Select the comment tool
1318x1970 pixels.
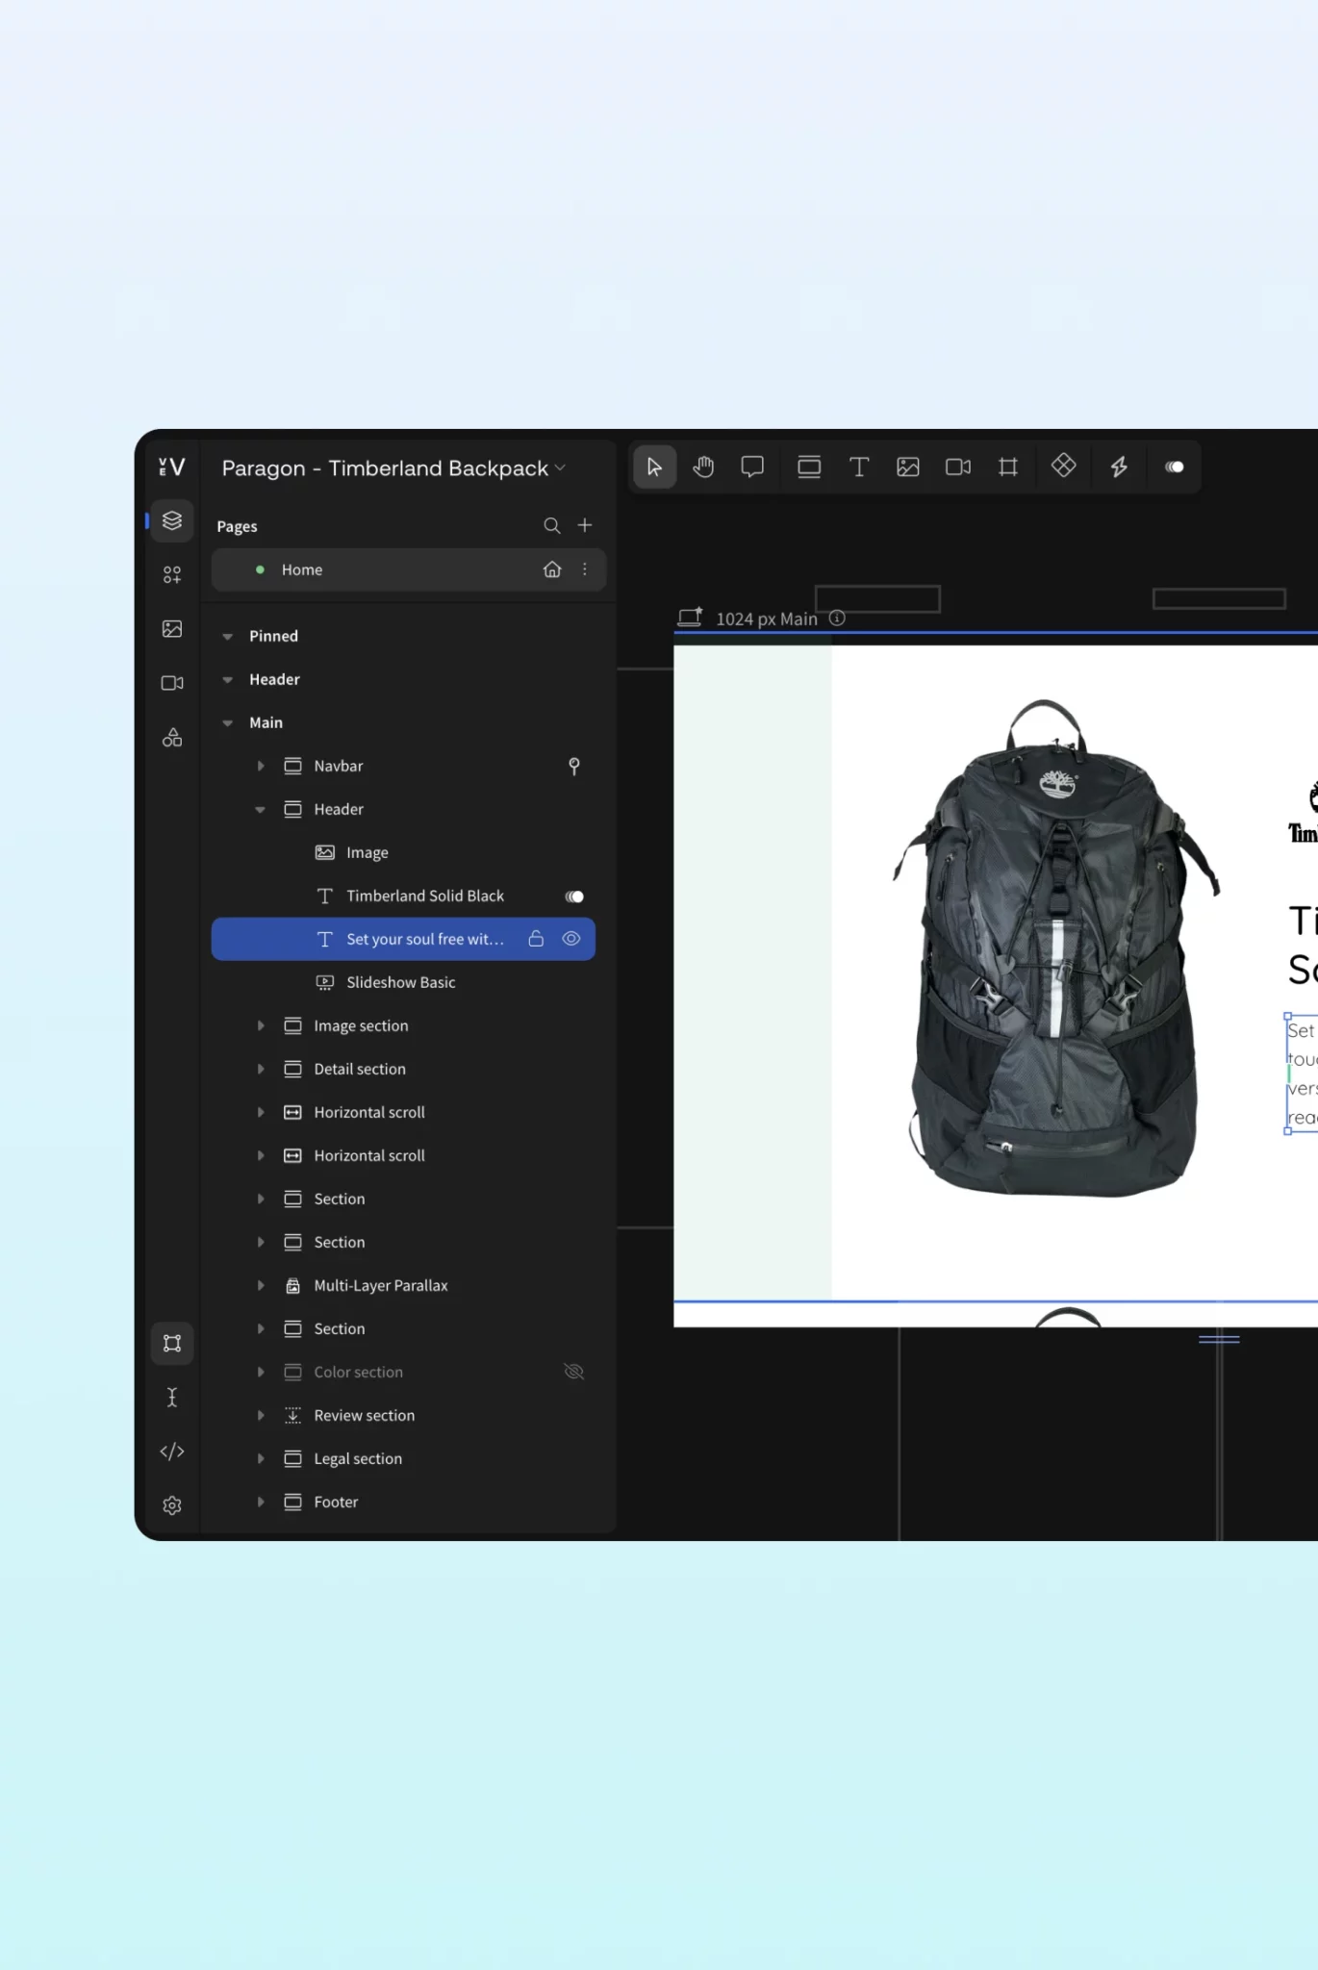752,467
